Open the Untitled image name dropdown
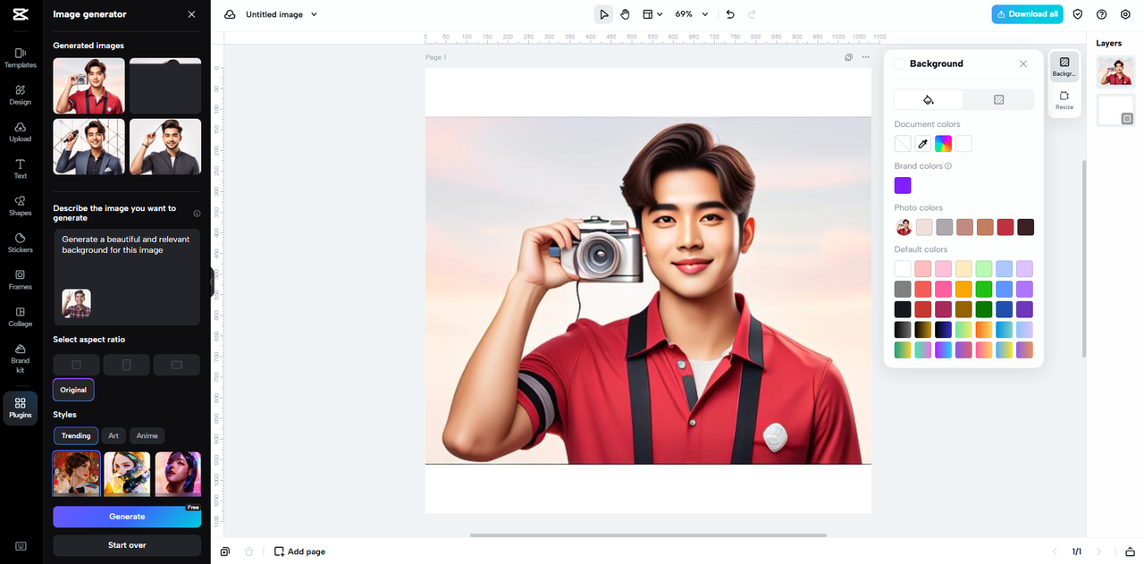 pyautogui.click(x=282, y=14)
